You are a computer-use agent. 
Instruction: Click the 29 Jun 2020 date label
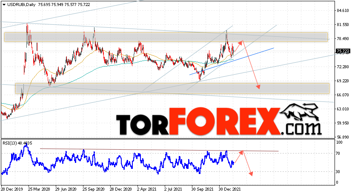(x=66, y=189)
